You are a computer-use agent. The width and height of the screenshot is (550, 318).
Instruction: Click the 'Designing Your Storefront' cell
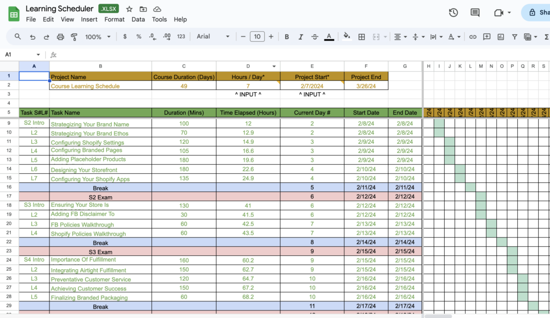click(x=100, y=169)
